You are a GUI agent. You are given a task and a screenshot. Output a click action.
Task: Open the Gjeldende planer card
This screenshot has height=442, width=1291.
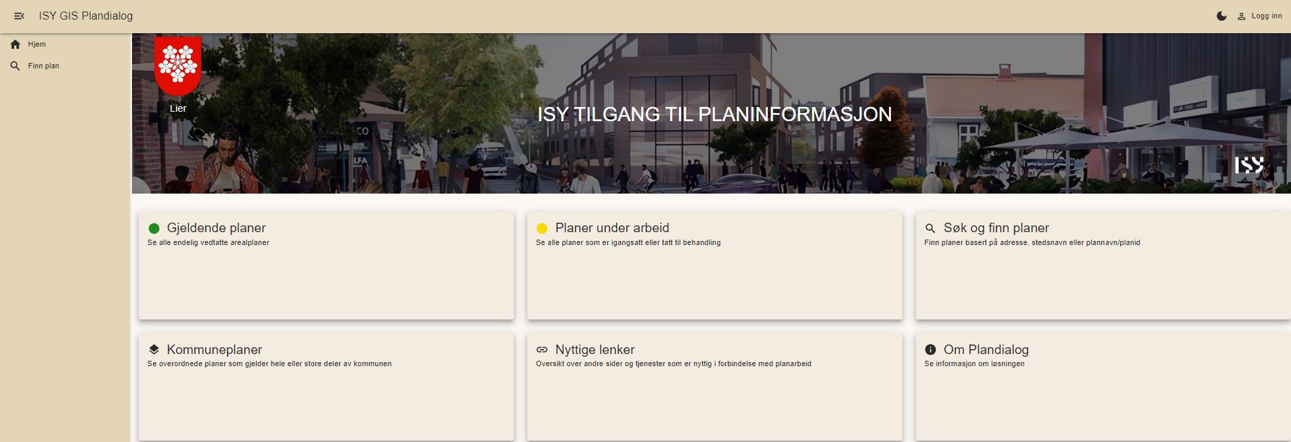coord(326,271)
